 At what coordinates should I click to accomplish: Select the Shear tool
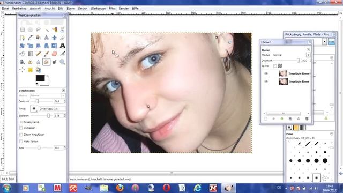click(x=38, y=46)
